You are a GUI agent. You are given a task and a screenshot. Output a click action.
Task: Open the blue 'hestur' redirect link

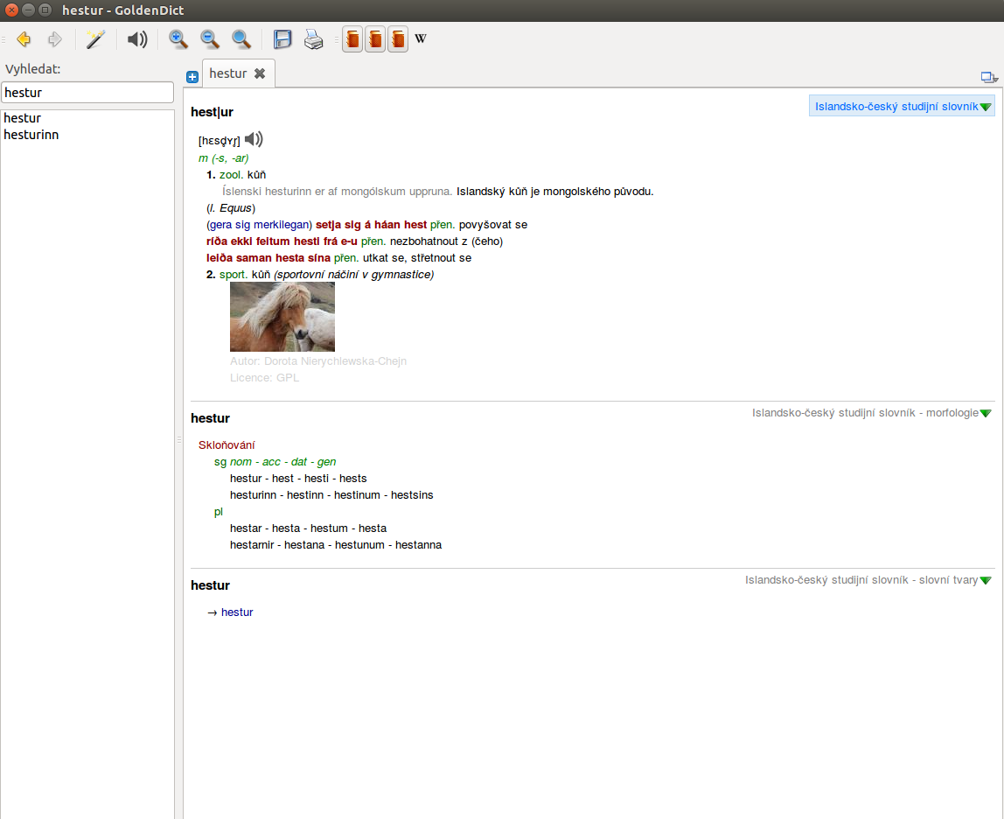coord(237,612)
